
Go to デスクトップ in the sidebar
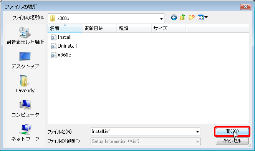point(25,60)
